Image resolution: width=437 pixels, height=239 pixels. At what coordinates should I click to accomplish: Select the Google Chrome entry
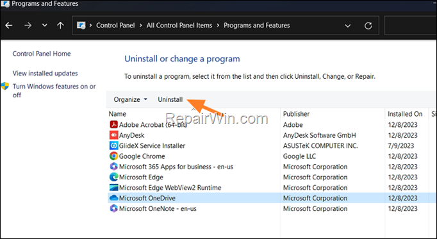point(142,156)
